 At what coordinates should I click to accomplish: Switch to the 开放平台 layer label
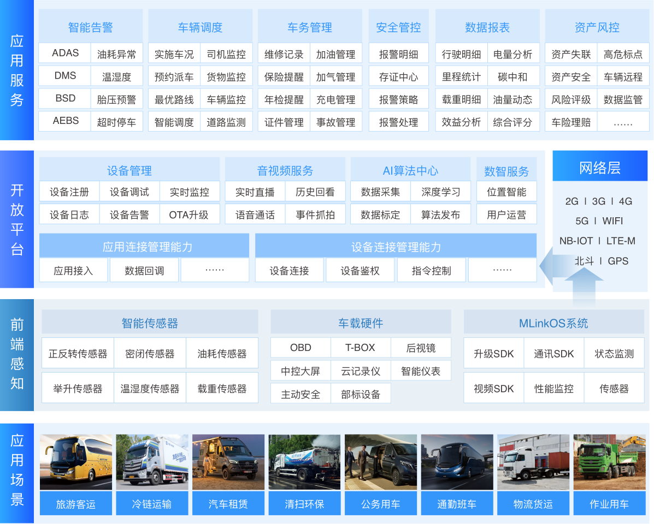pyautogui.click(x=17, y=220)
